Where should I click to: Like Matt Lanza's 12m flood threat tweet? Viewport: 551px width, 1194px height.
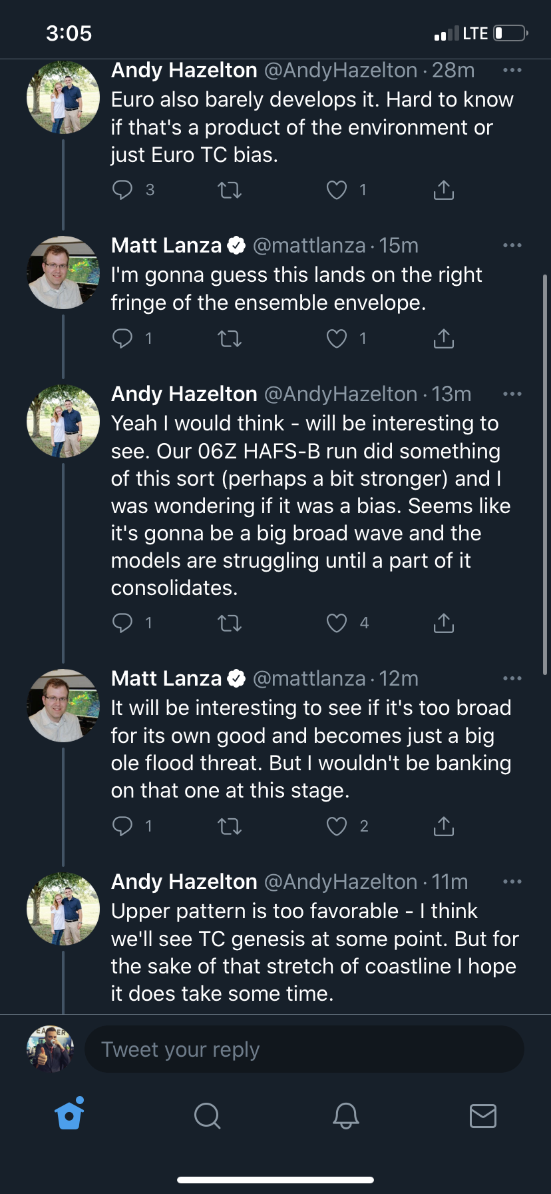337,826
